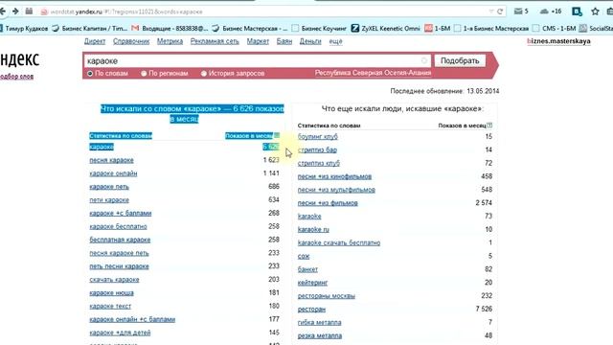Go to Рекламная сеть in nav
The width and height of the screenshot is (613, 345).
pos(215,41)
